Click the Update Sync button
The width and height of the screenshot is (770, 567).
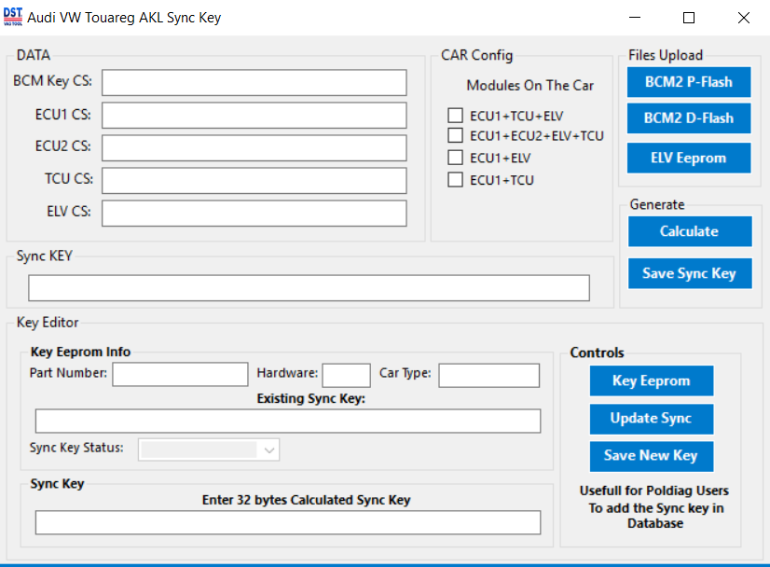(x=652, y=419)
